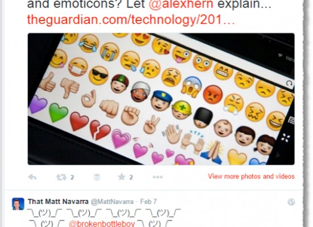Image resolution: width=313 pixels, height=227 pixels.
Task: Open the Feb 7 tweet timestamp
Action: 149,201
